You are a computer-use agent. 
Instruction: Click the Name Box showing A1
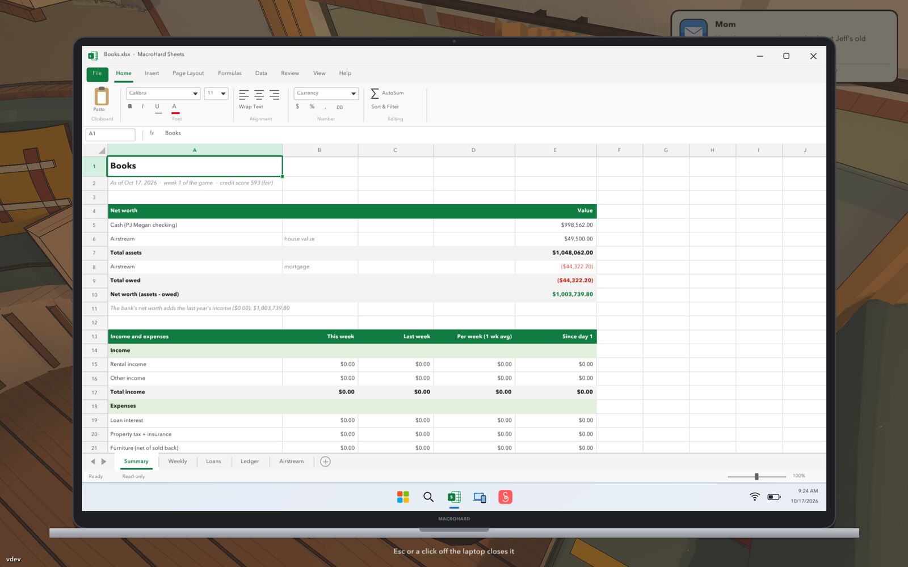tap(110, 134)
